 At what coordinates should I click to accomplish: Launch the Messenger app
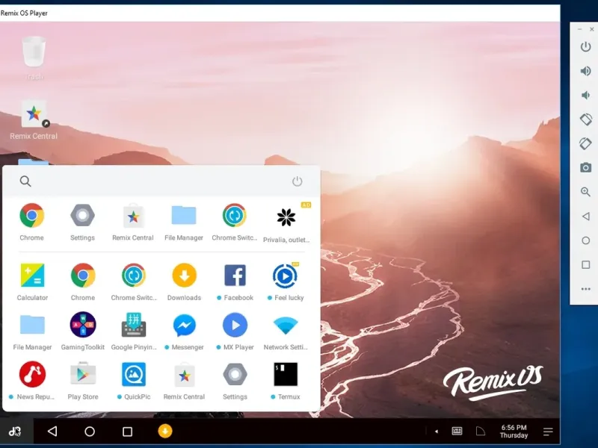pos(184,325)
